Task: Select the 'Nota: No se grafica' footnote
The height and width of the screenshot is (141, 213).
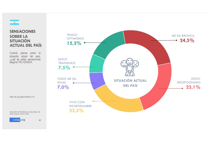Action: coord(22,97)
